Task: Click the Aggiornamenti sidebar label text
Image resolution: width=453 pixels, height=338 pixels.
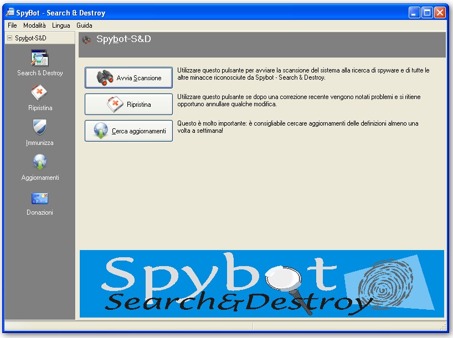Action: point(40,178)
